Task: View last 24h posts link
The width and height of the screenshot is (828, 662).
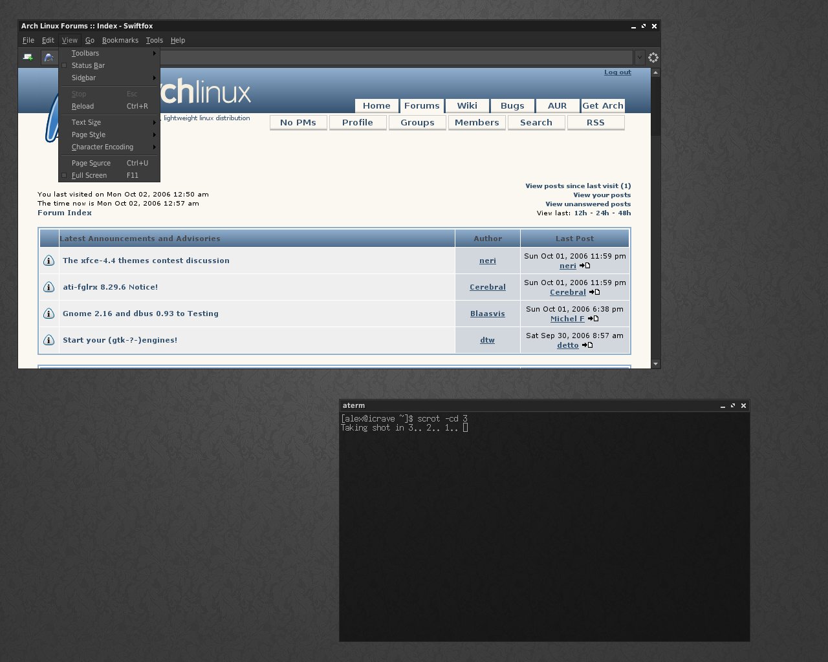Action: [603, 213]
